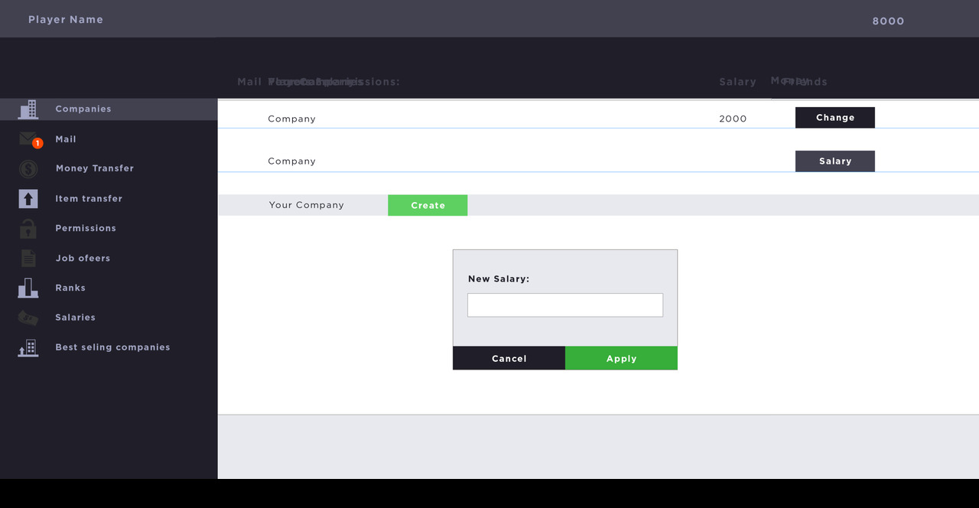The image size is (979, 508).
Task: Cancel the New Salary dialog
Action: click(x=509, y=358)
